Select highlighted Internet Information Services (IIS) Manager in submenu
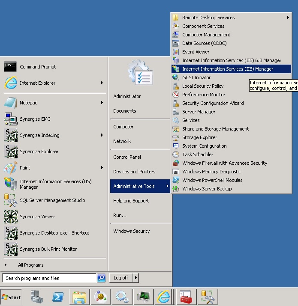The height and width of the screenshot is (306, 298). 231,69
